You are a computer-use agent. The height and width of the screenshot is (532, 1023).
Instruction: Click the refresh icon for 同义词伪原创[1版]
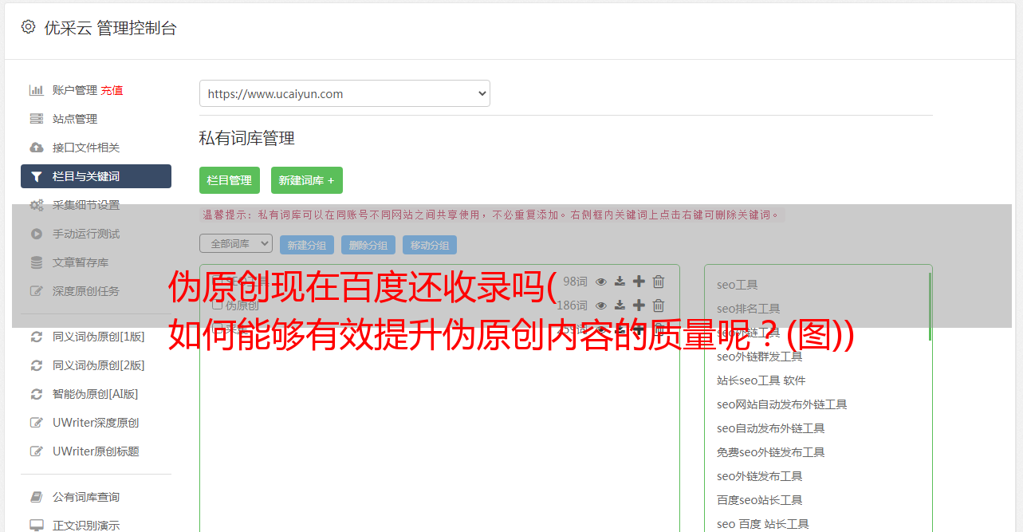37,337
